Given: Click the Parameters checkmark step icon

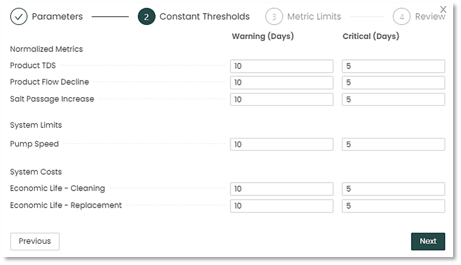Looking at the screenshot, I should point(19,16).
